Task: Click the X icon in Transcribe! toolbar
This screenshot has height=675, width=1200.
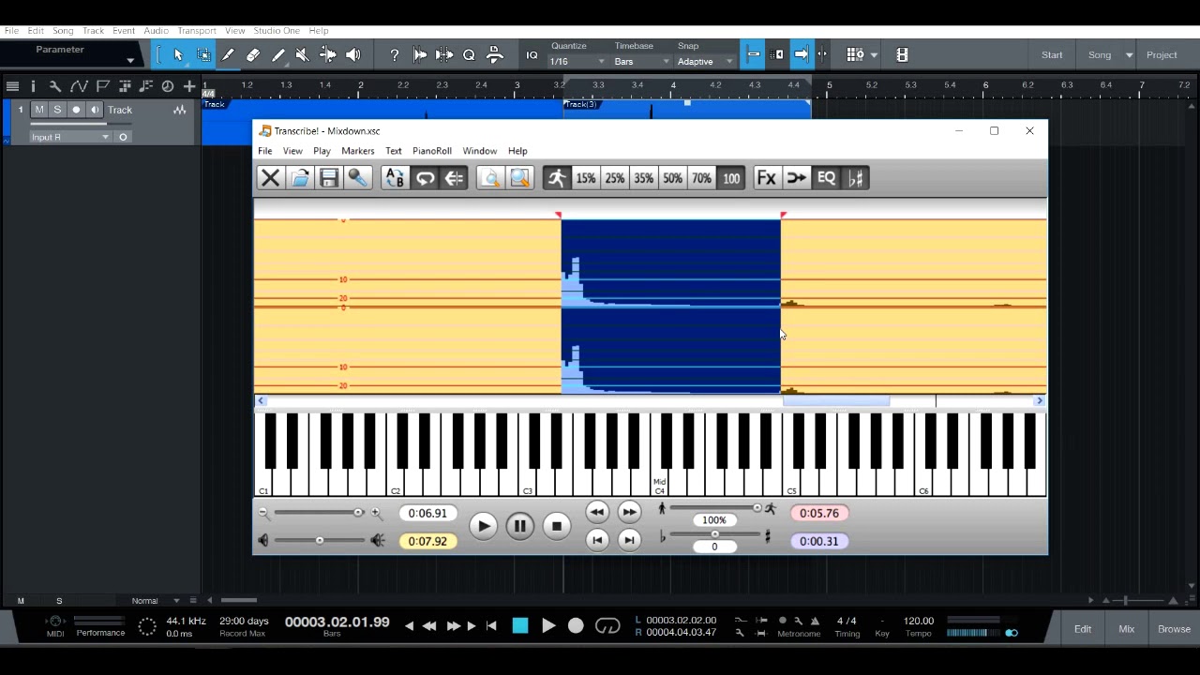Action: click(x=270, y=178)
